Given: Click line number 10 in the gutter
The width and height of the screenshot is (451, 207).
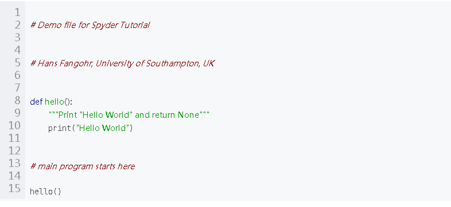Looking at the screenshot, I should click(15, 125).
